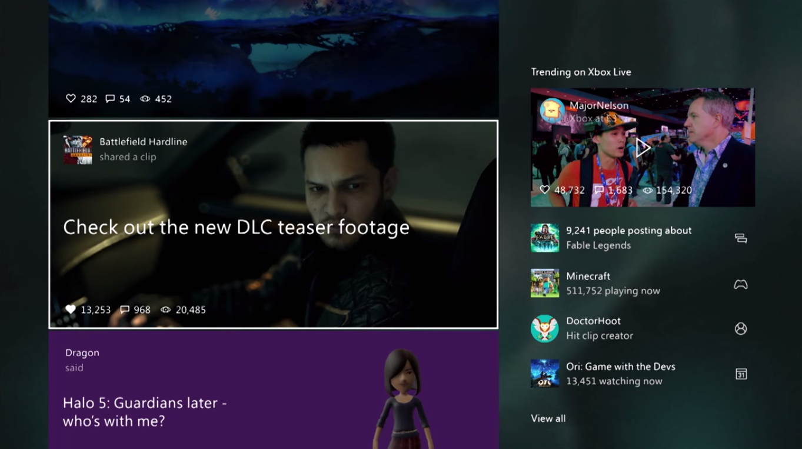Click the posts icon on Fable Legends row
The height and width of the screenshot is (449, 802).
coord(741,238)
